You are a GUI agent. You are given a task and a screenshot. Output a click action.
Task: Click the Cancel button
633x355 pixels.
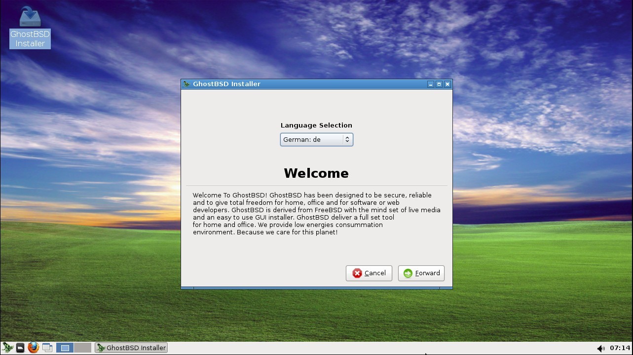click(369, 273)
